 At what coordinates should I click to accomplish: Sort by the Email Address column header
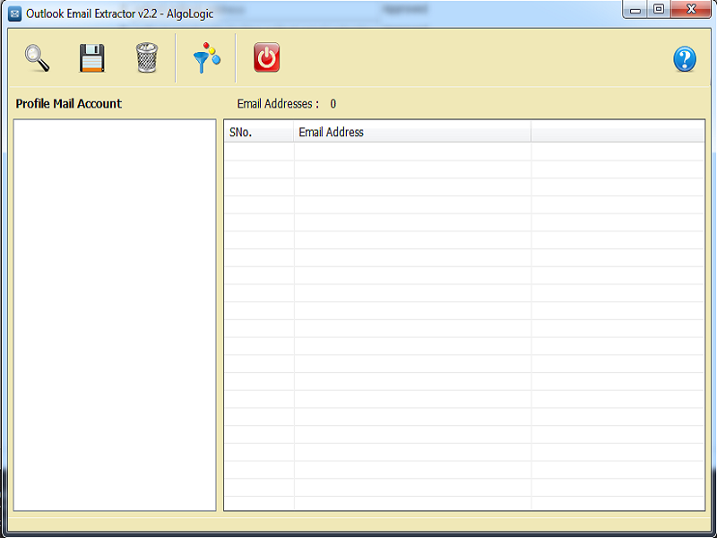[x=412, y=132]
